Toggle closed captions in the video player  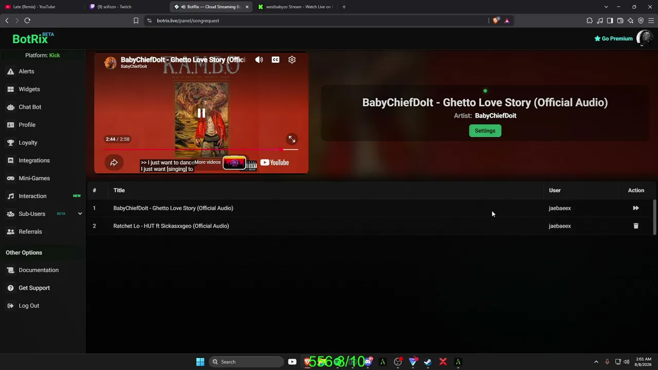pyautogui.click(x=276, y=60)
